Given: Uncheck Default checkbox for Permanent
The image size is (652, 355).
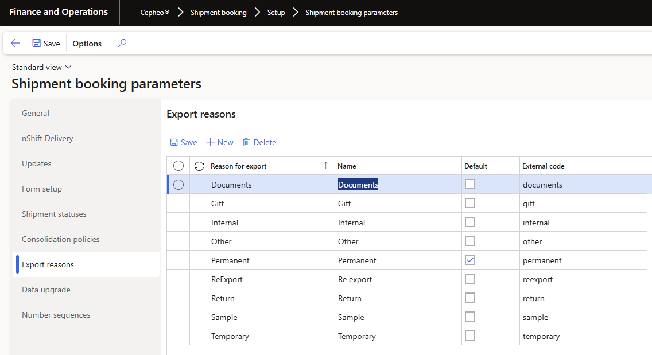Looking at the screenshot, I should (470, 260).
